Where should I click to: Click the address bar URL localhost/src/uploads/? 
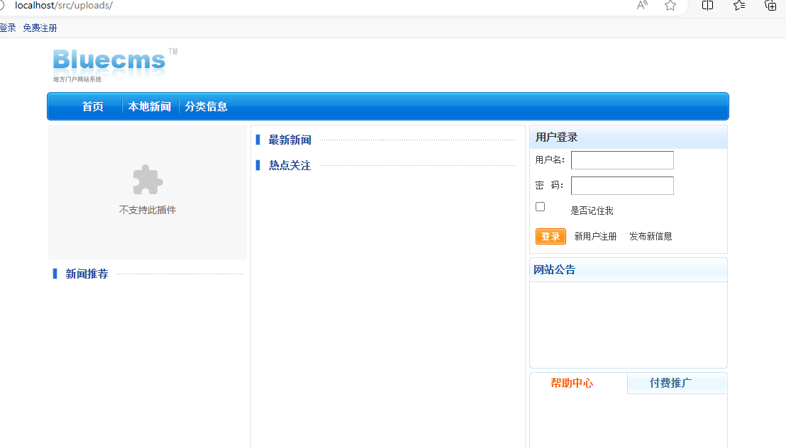(x=64, y=6)
